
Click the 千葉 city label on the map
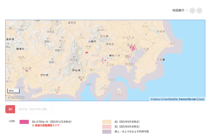click(146, 49)
